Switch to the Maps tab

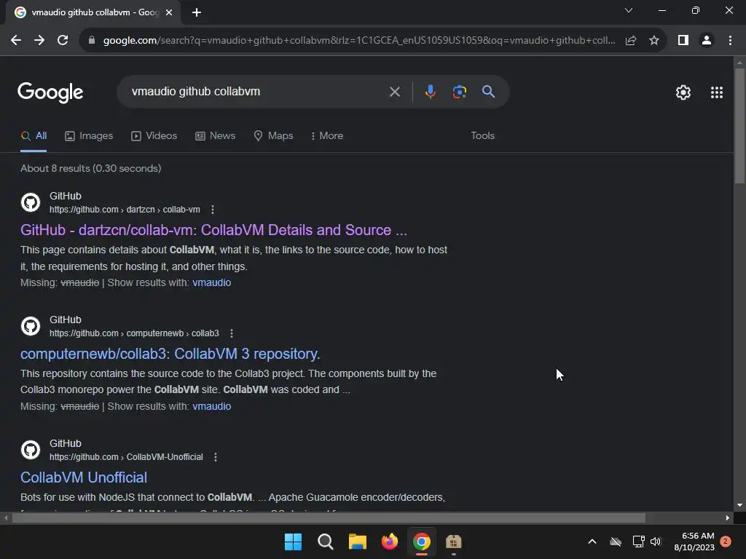click(x=273, y=136)
